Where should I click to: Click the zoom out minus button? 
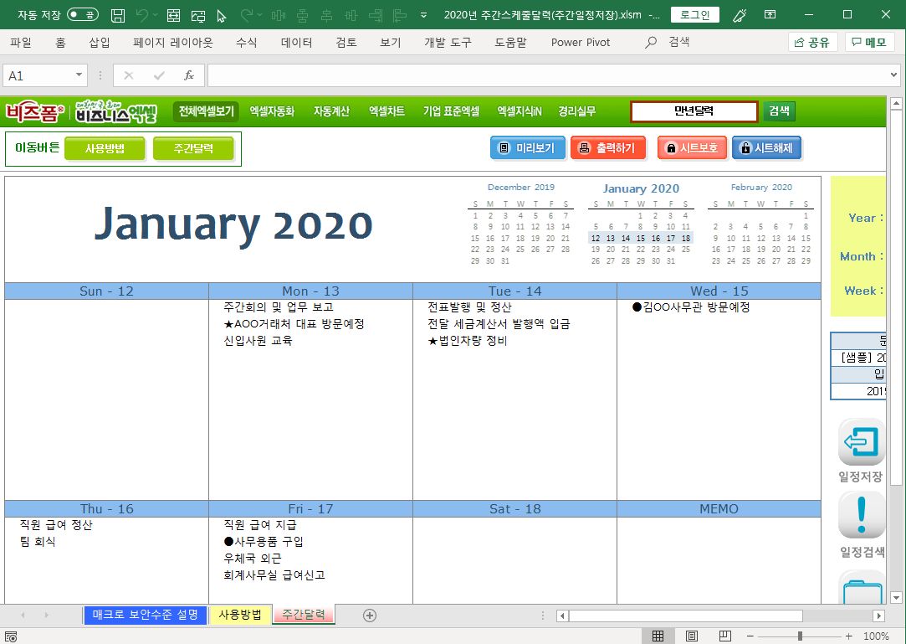(750, 636)
